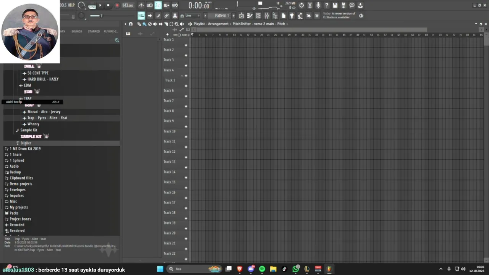Open the Line snap dropdown
489x275 pixels.
(193, 16)
